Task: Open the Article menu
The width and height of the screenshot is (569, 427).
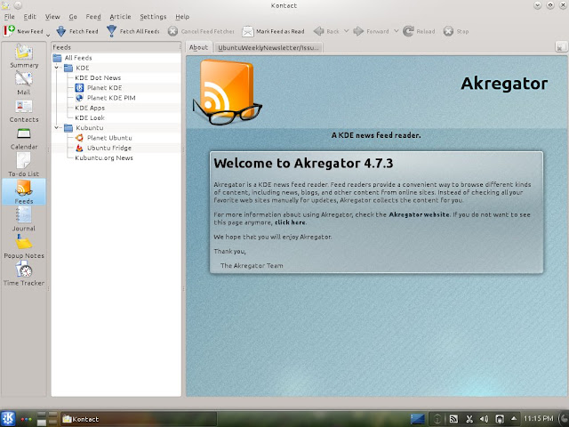Action: pos(120,17)
